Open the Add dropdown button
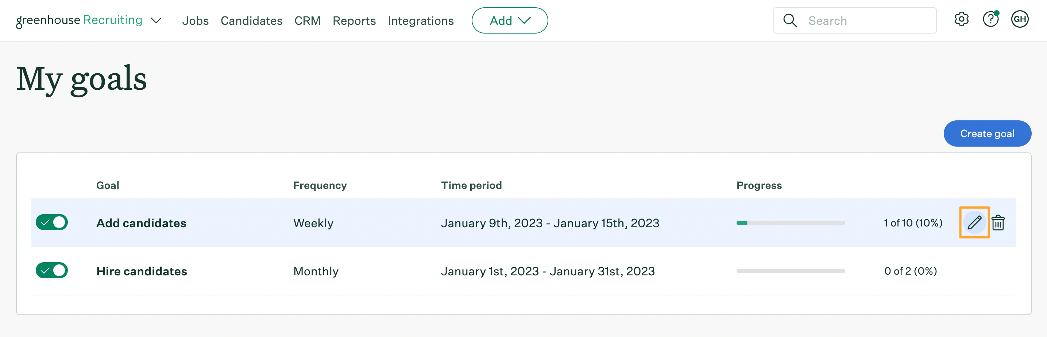Screen dimensions: 1047x337 (x=509, y=20)
